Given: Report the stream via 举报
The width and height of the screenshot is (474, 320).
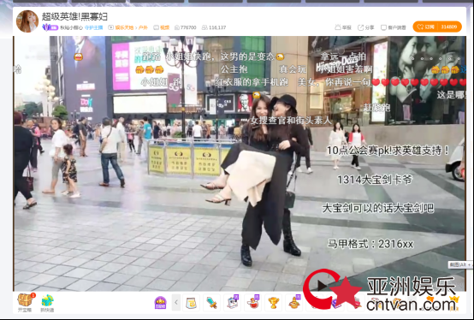Looking at the screenshot, I should coord(343,27).
